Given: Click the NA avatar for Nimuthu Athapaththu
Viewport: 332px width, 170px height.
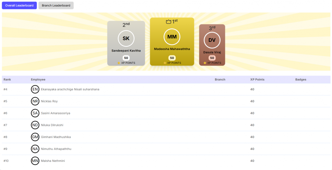Looking at the screenshot, I should click(x=35, y=149).
